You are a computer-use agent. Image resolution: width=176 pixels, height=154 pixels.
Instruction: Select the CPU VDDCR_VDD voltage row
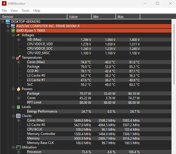[x=99, y=44]
